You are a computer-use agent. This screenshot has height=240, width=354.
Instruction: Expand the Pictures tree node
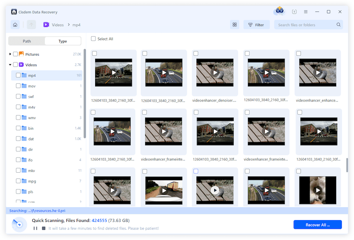click(10, 54)
